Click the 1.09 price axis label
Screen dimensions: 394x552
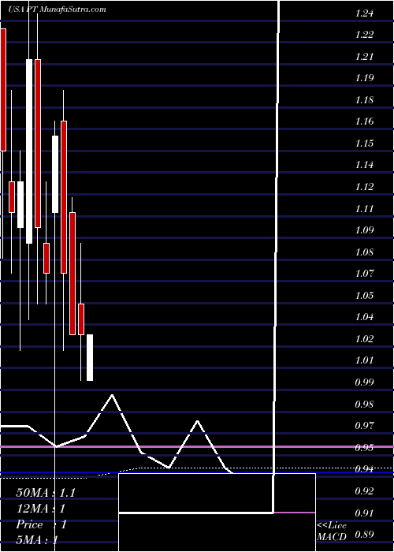pyautogui.click(x=364, y=230)
